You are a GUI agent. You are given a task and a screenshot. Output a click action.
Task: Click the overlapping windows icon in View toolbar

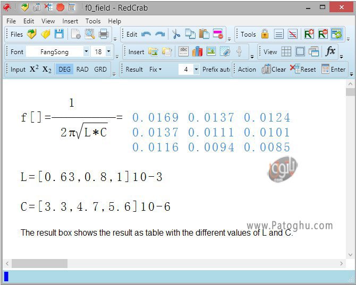click(314, 51)
